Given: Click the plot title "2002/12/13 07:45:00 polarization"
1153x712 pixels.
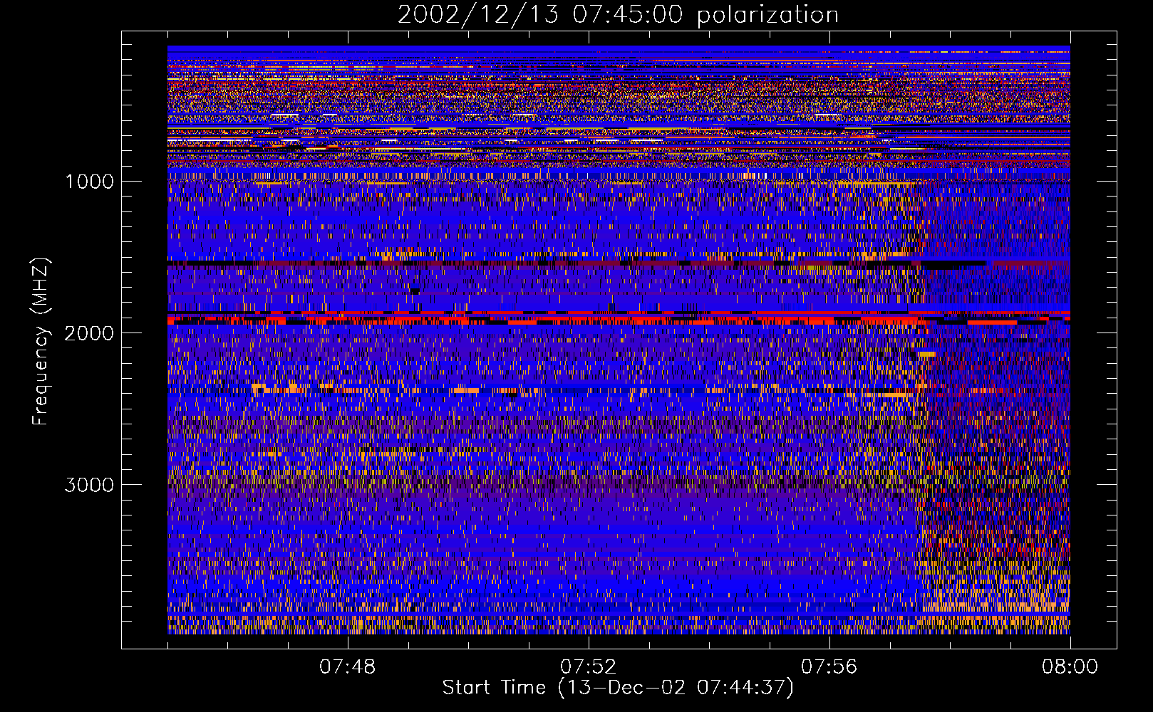Looking at the screenshot, I should (618, 15).
